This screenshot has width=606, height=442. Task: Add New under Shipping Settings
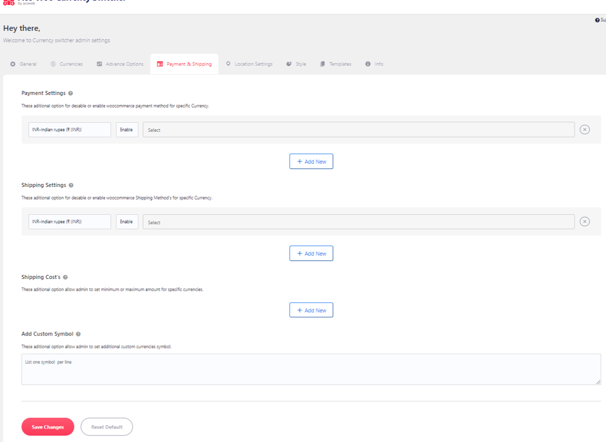(x=311, y=254)
